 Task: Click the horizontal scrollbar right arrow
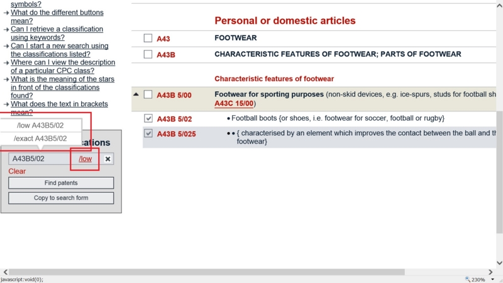(490, 272)
